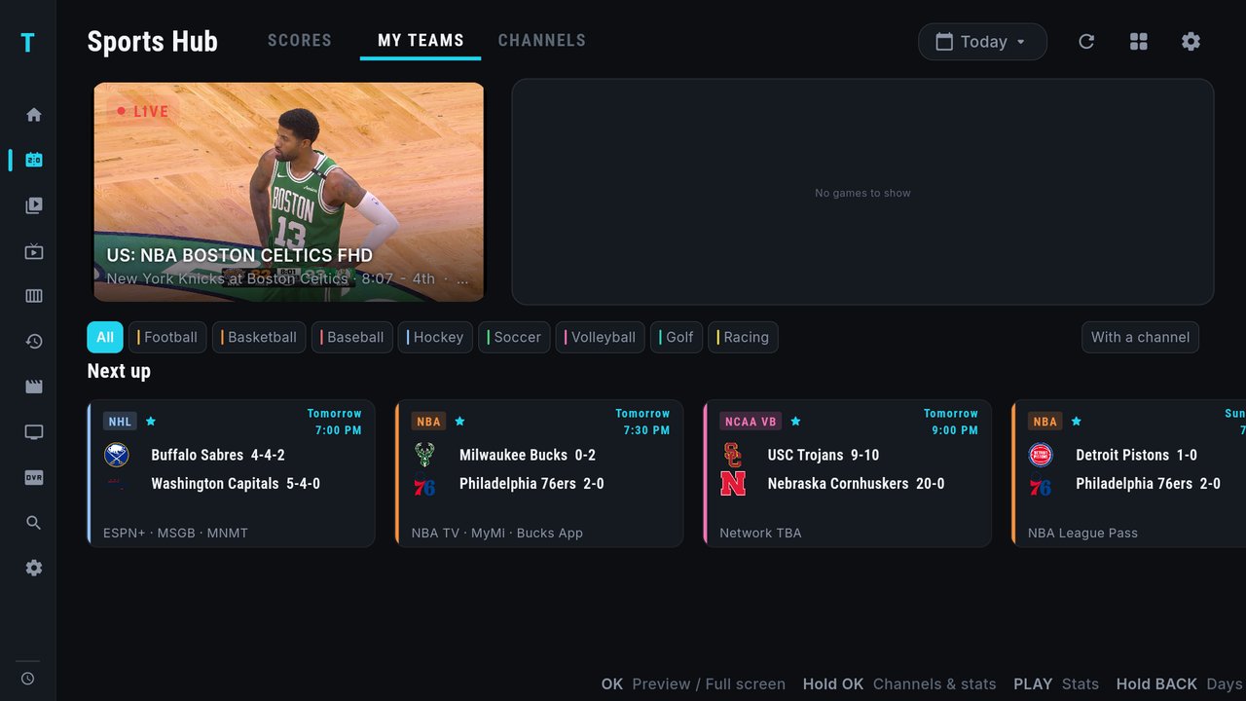
Task: Filter by Hockey
Action: (x=435, y=337)
